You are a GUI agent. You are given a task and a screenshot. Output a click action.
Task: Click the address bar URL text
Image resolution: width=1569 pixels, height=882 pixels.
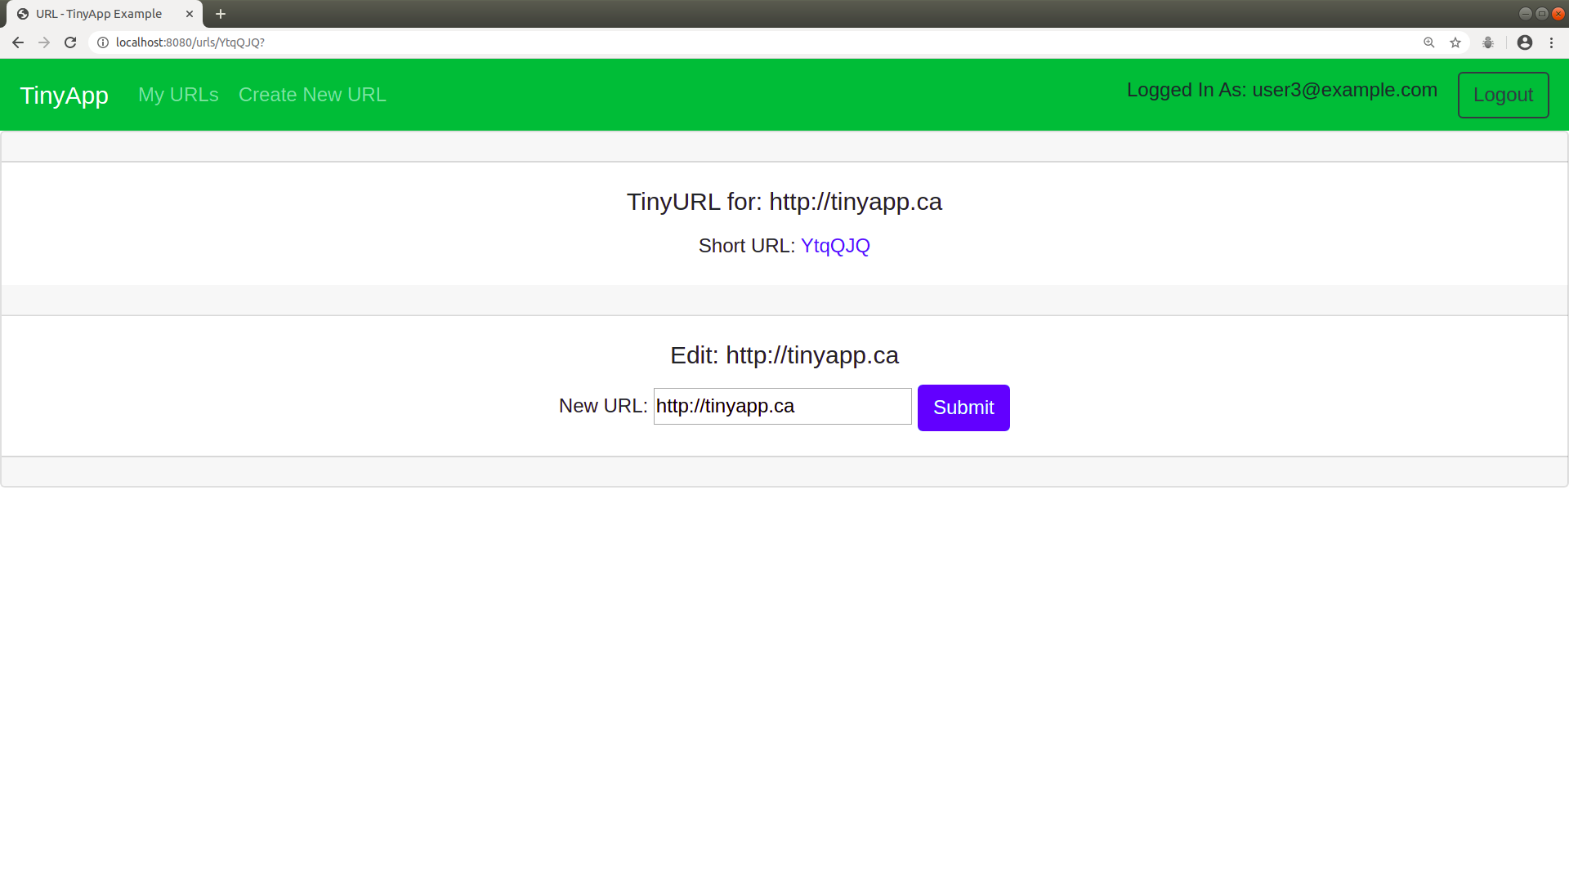(190, 42)
